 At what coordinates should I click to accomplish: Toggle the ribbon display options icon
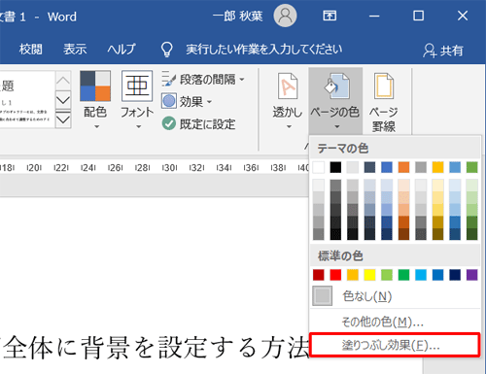click(x=330, y=16)
